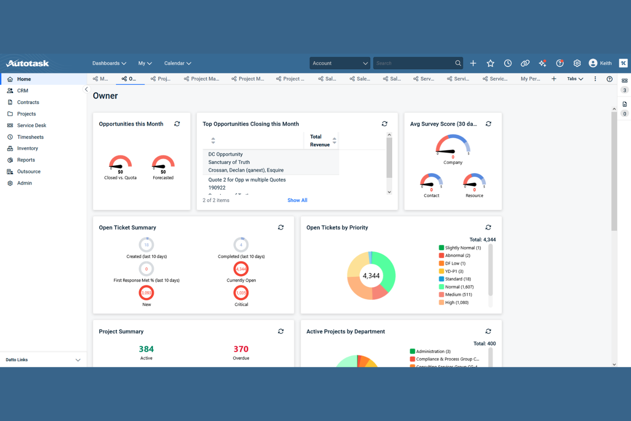Switch to the Project Ma... dashboard tab
Viewport: 631px width, 421px height.
tap(202, 79)
